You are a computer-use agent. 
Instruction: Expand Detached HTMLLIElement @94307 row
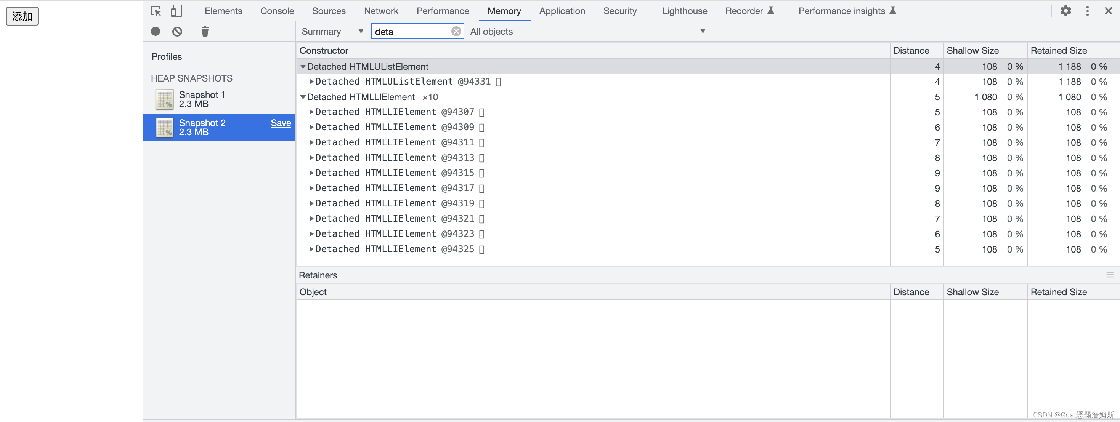tap(311, 112)
